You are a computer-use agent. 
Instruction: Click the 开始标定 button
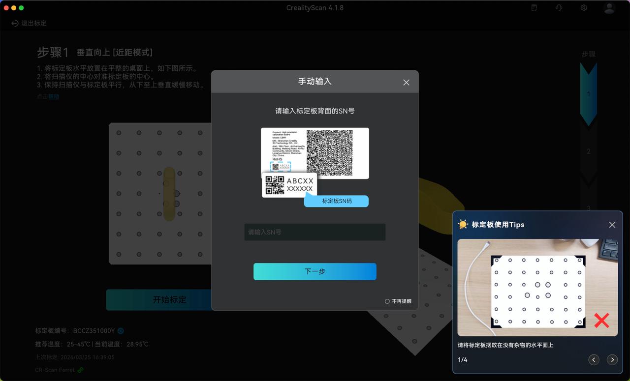click(x=159, y=299)
